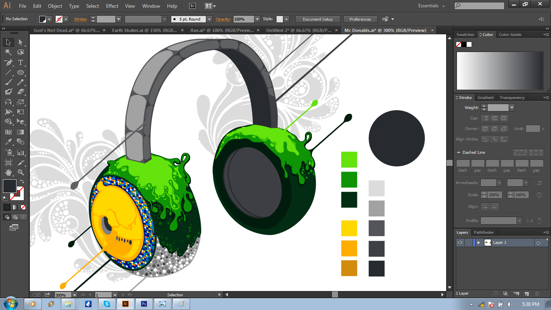Choose the Column Graph tool
Viewport: 551px width, 310px height.
pos(21,153)
